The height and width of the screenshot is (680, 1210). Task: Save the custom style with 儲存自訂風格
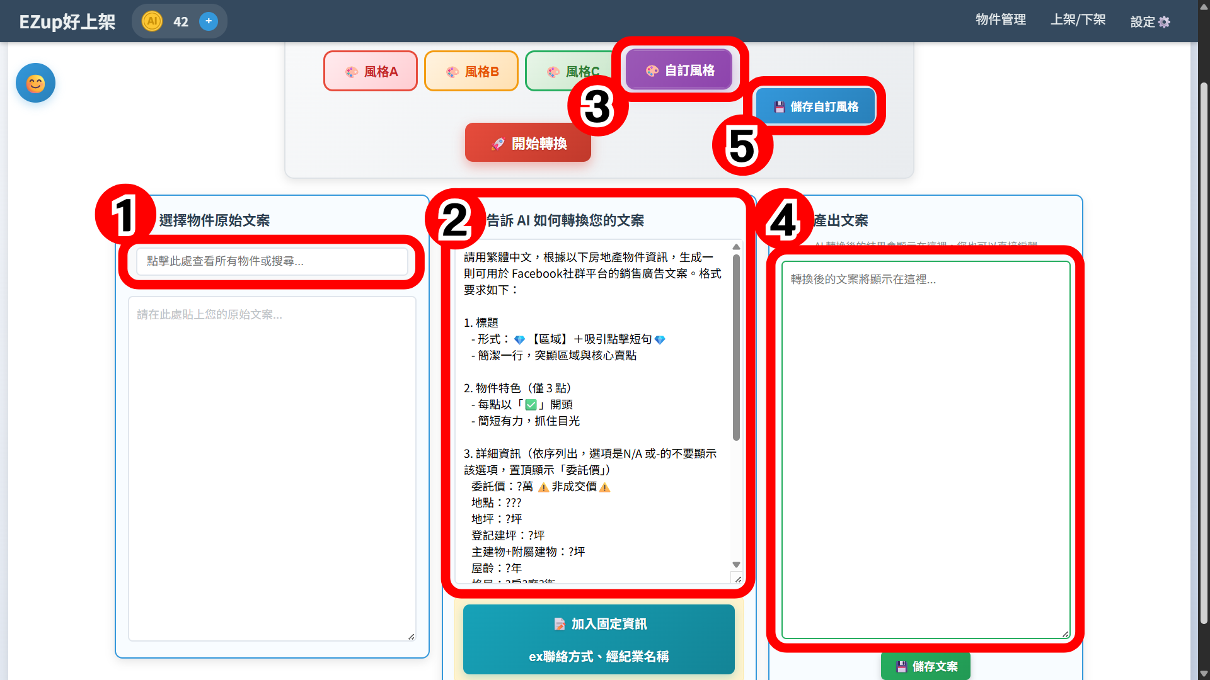coord(816,106)
